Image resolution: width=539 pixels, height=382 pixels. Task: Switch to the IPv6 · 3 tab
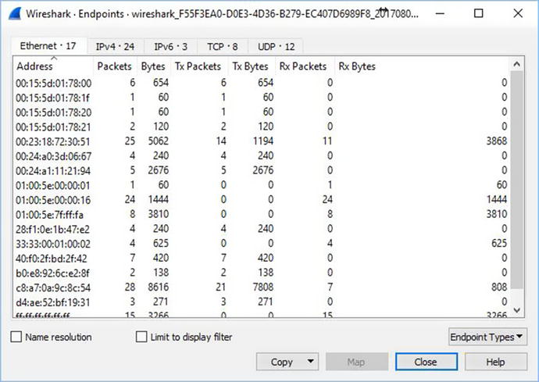coord(170,46)
